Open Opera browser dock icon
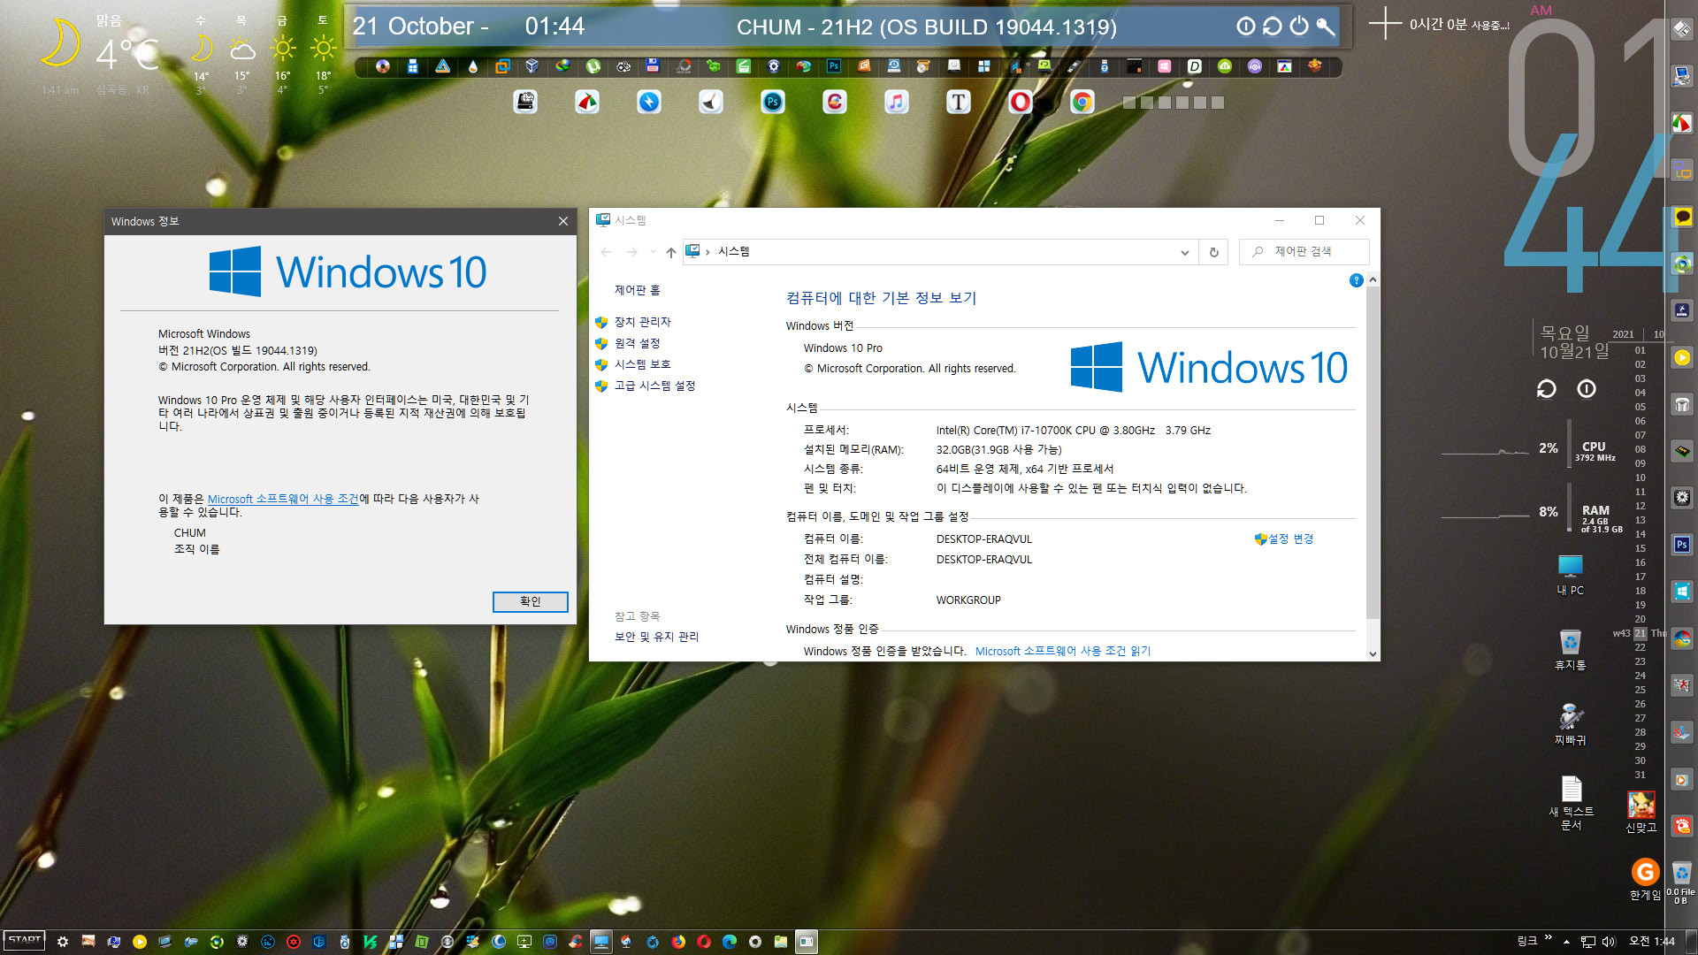The width and height of the screenshot is (1698, 955). [x=1020, y=103]
